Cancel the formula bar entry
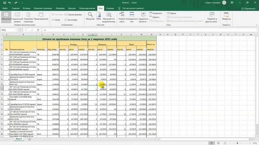 pyautogui.click(x=26, y=30)
